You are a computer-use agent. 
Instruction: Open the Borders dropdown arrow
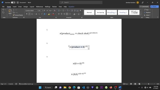(x=80, y=14)
